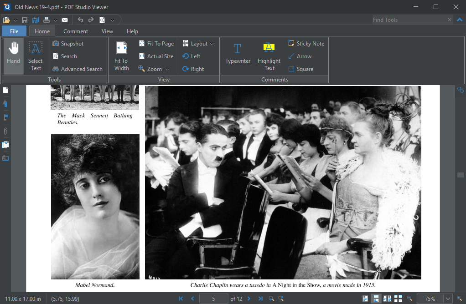Expand the open file recent list arrow

[15, 20]
